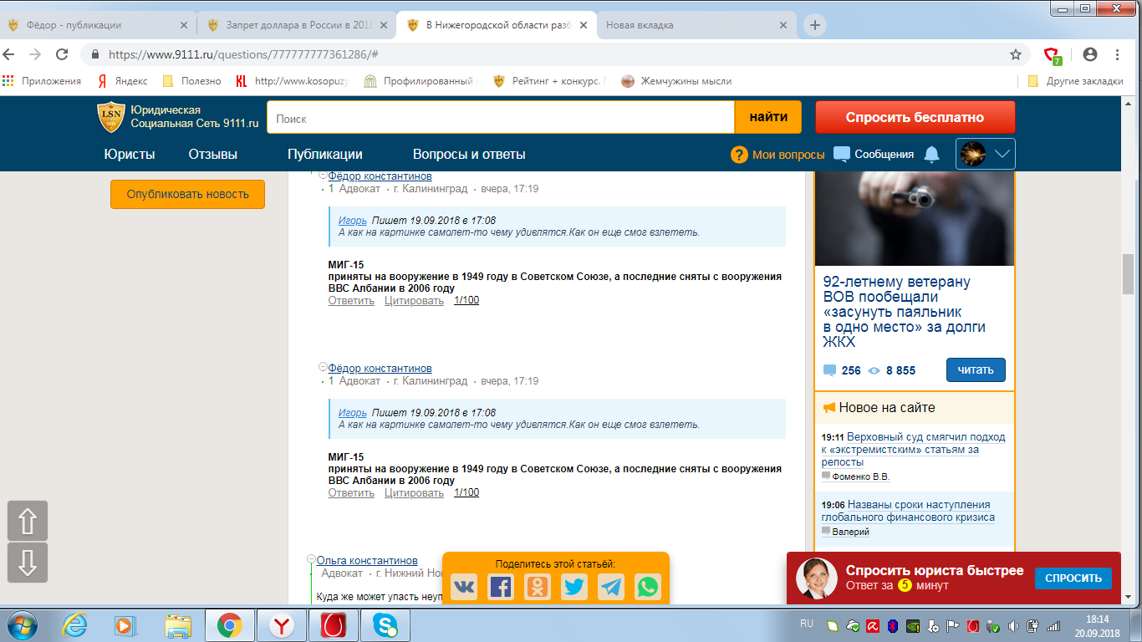Bookmark the page with the star icon
The width and height of the screenshot is (1142, 642).
coord(1016,54)
